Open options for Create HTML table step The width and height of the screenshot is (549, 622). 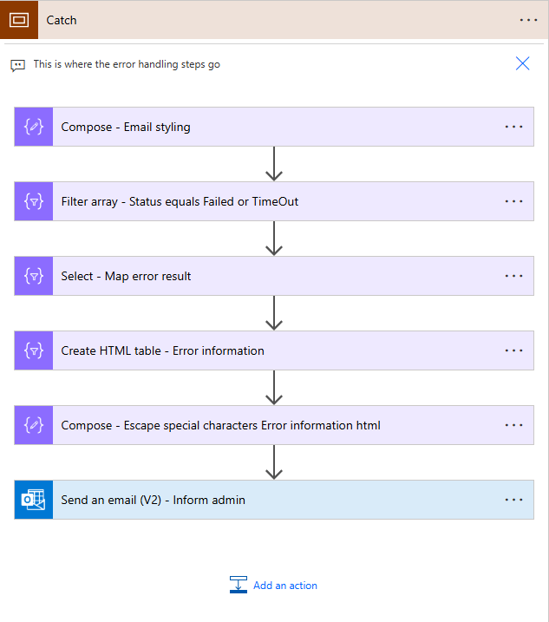tap(513, 350)
